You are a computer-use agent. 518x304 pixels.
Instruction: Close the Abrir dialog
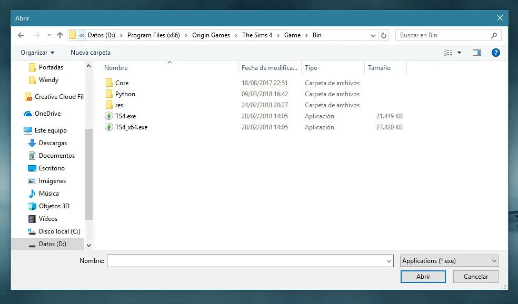pyautogui.click(x=500, y=18)
